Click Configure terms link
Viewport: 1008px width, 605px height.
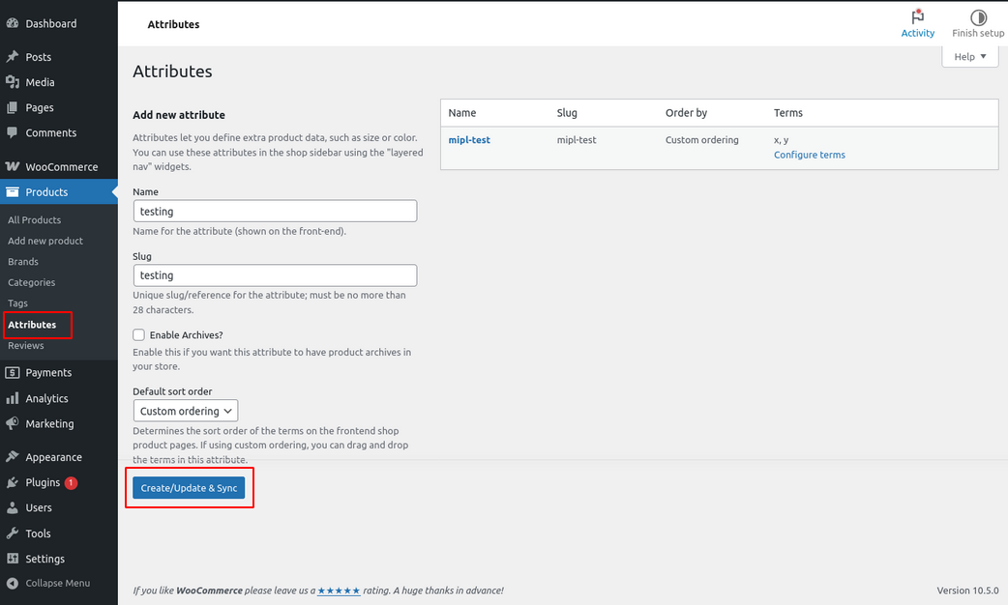click(809, 155)
